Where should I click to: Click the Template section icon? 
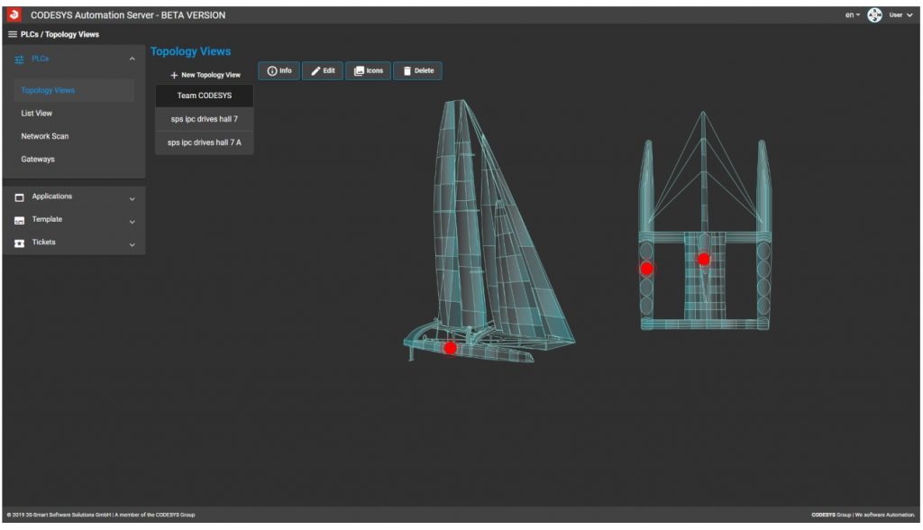(19, 221)
